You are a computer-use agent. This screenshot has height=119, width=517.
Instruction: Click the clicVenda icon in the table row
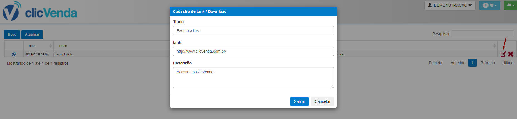[x=14, y=54]
